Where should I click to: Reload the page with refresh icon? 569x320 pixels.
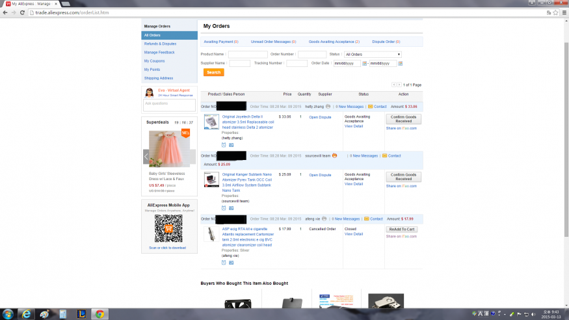click(22, 12)
